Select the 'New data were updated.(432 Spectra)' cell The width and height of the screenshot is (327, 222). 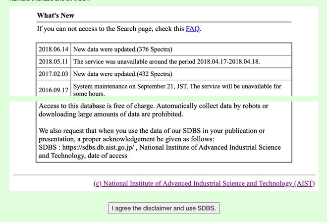click(181, 74)
